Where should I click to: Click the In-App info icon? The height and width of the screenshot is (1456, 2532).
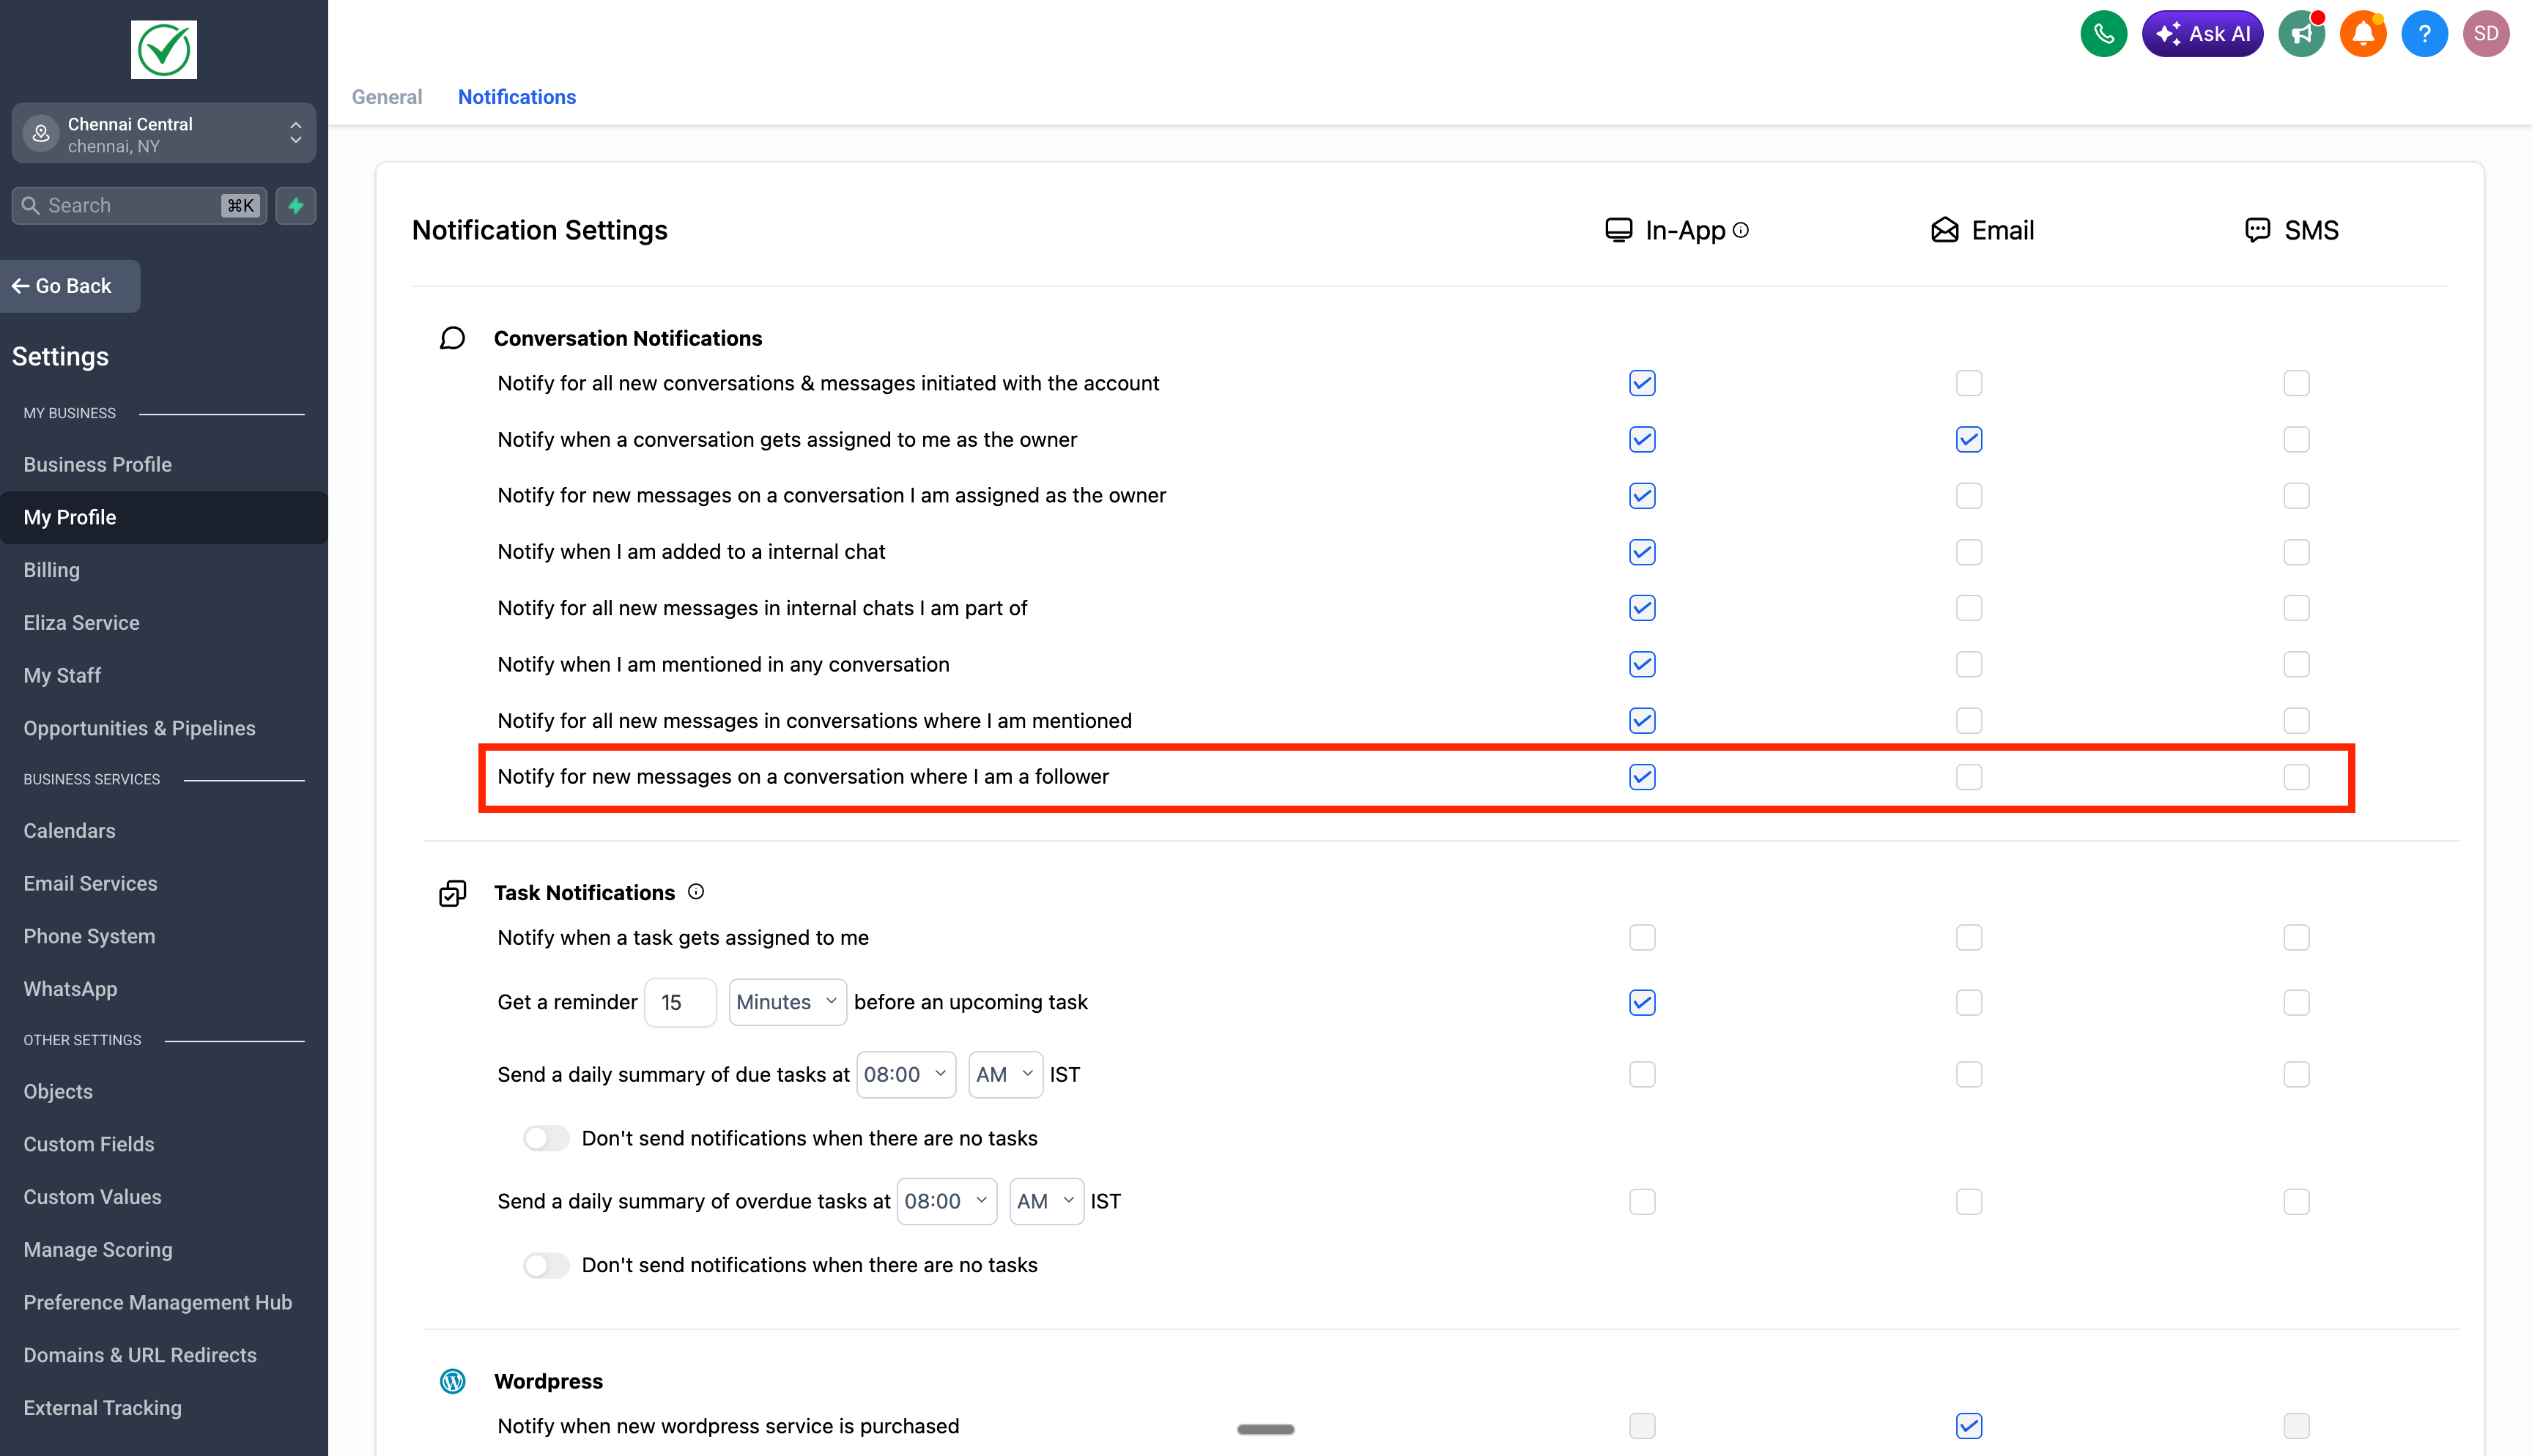point(1741,230)
